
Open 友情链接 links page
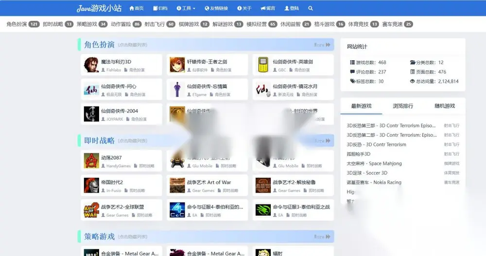(x=216, y=8)
